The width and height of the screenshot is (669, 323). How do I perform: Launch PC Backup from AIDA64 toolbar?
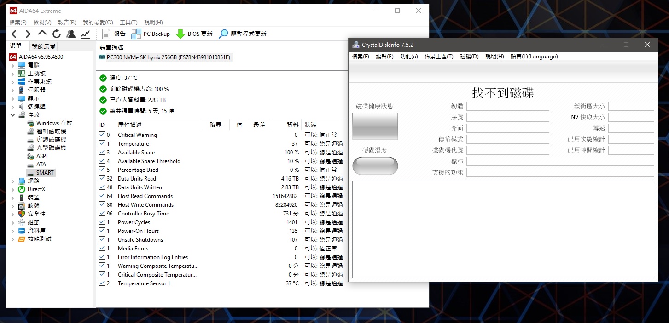(151, 34)
